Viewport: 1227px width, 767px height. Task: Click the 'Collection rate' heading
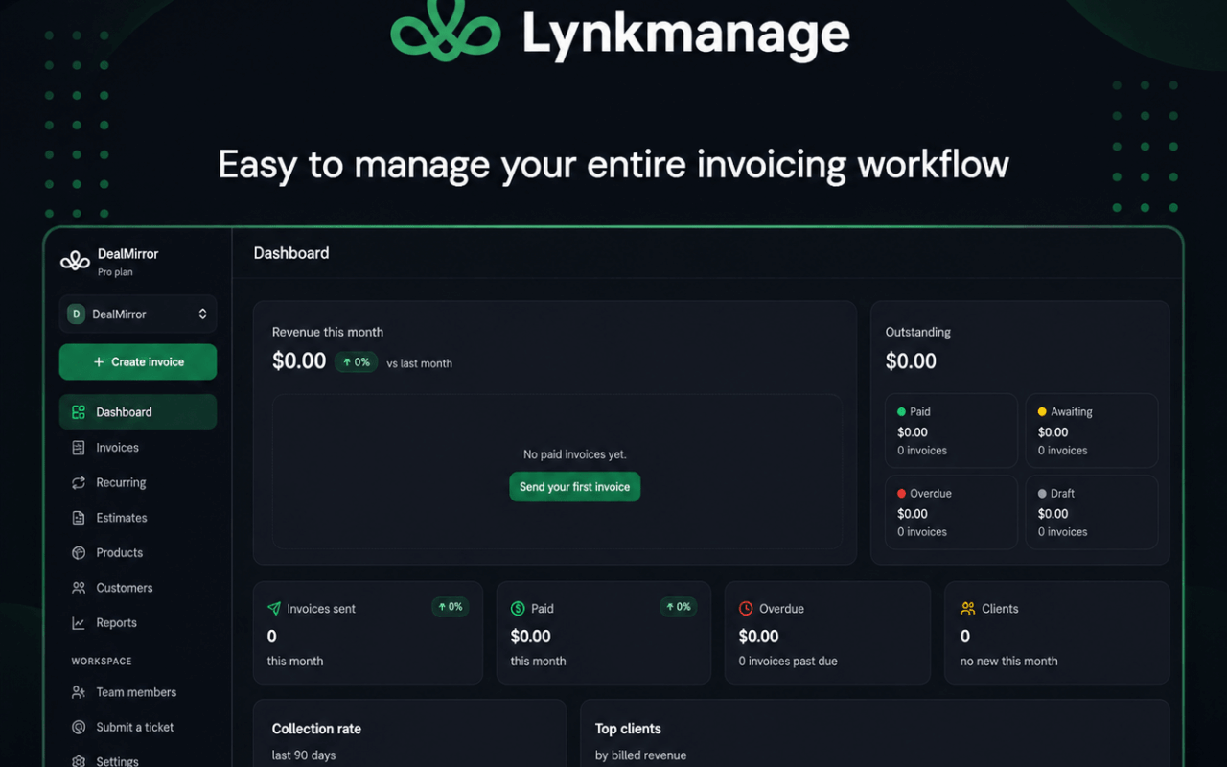(x=316, y=730)
